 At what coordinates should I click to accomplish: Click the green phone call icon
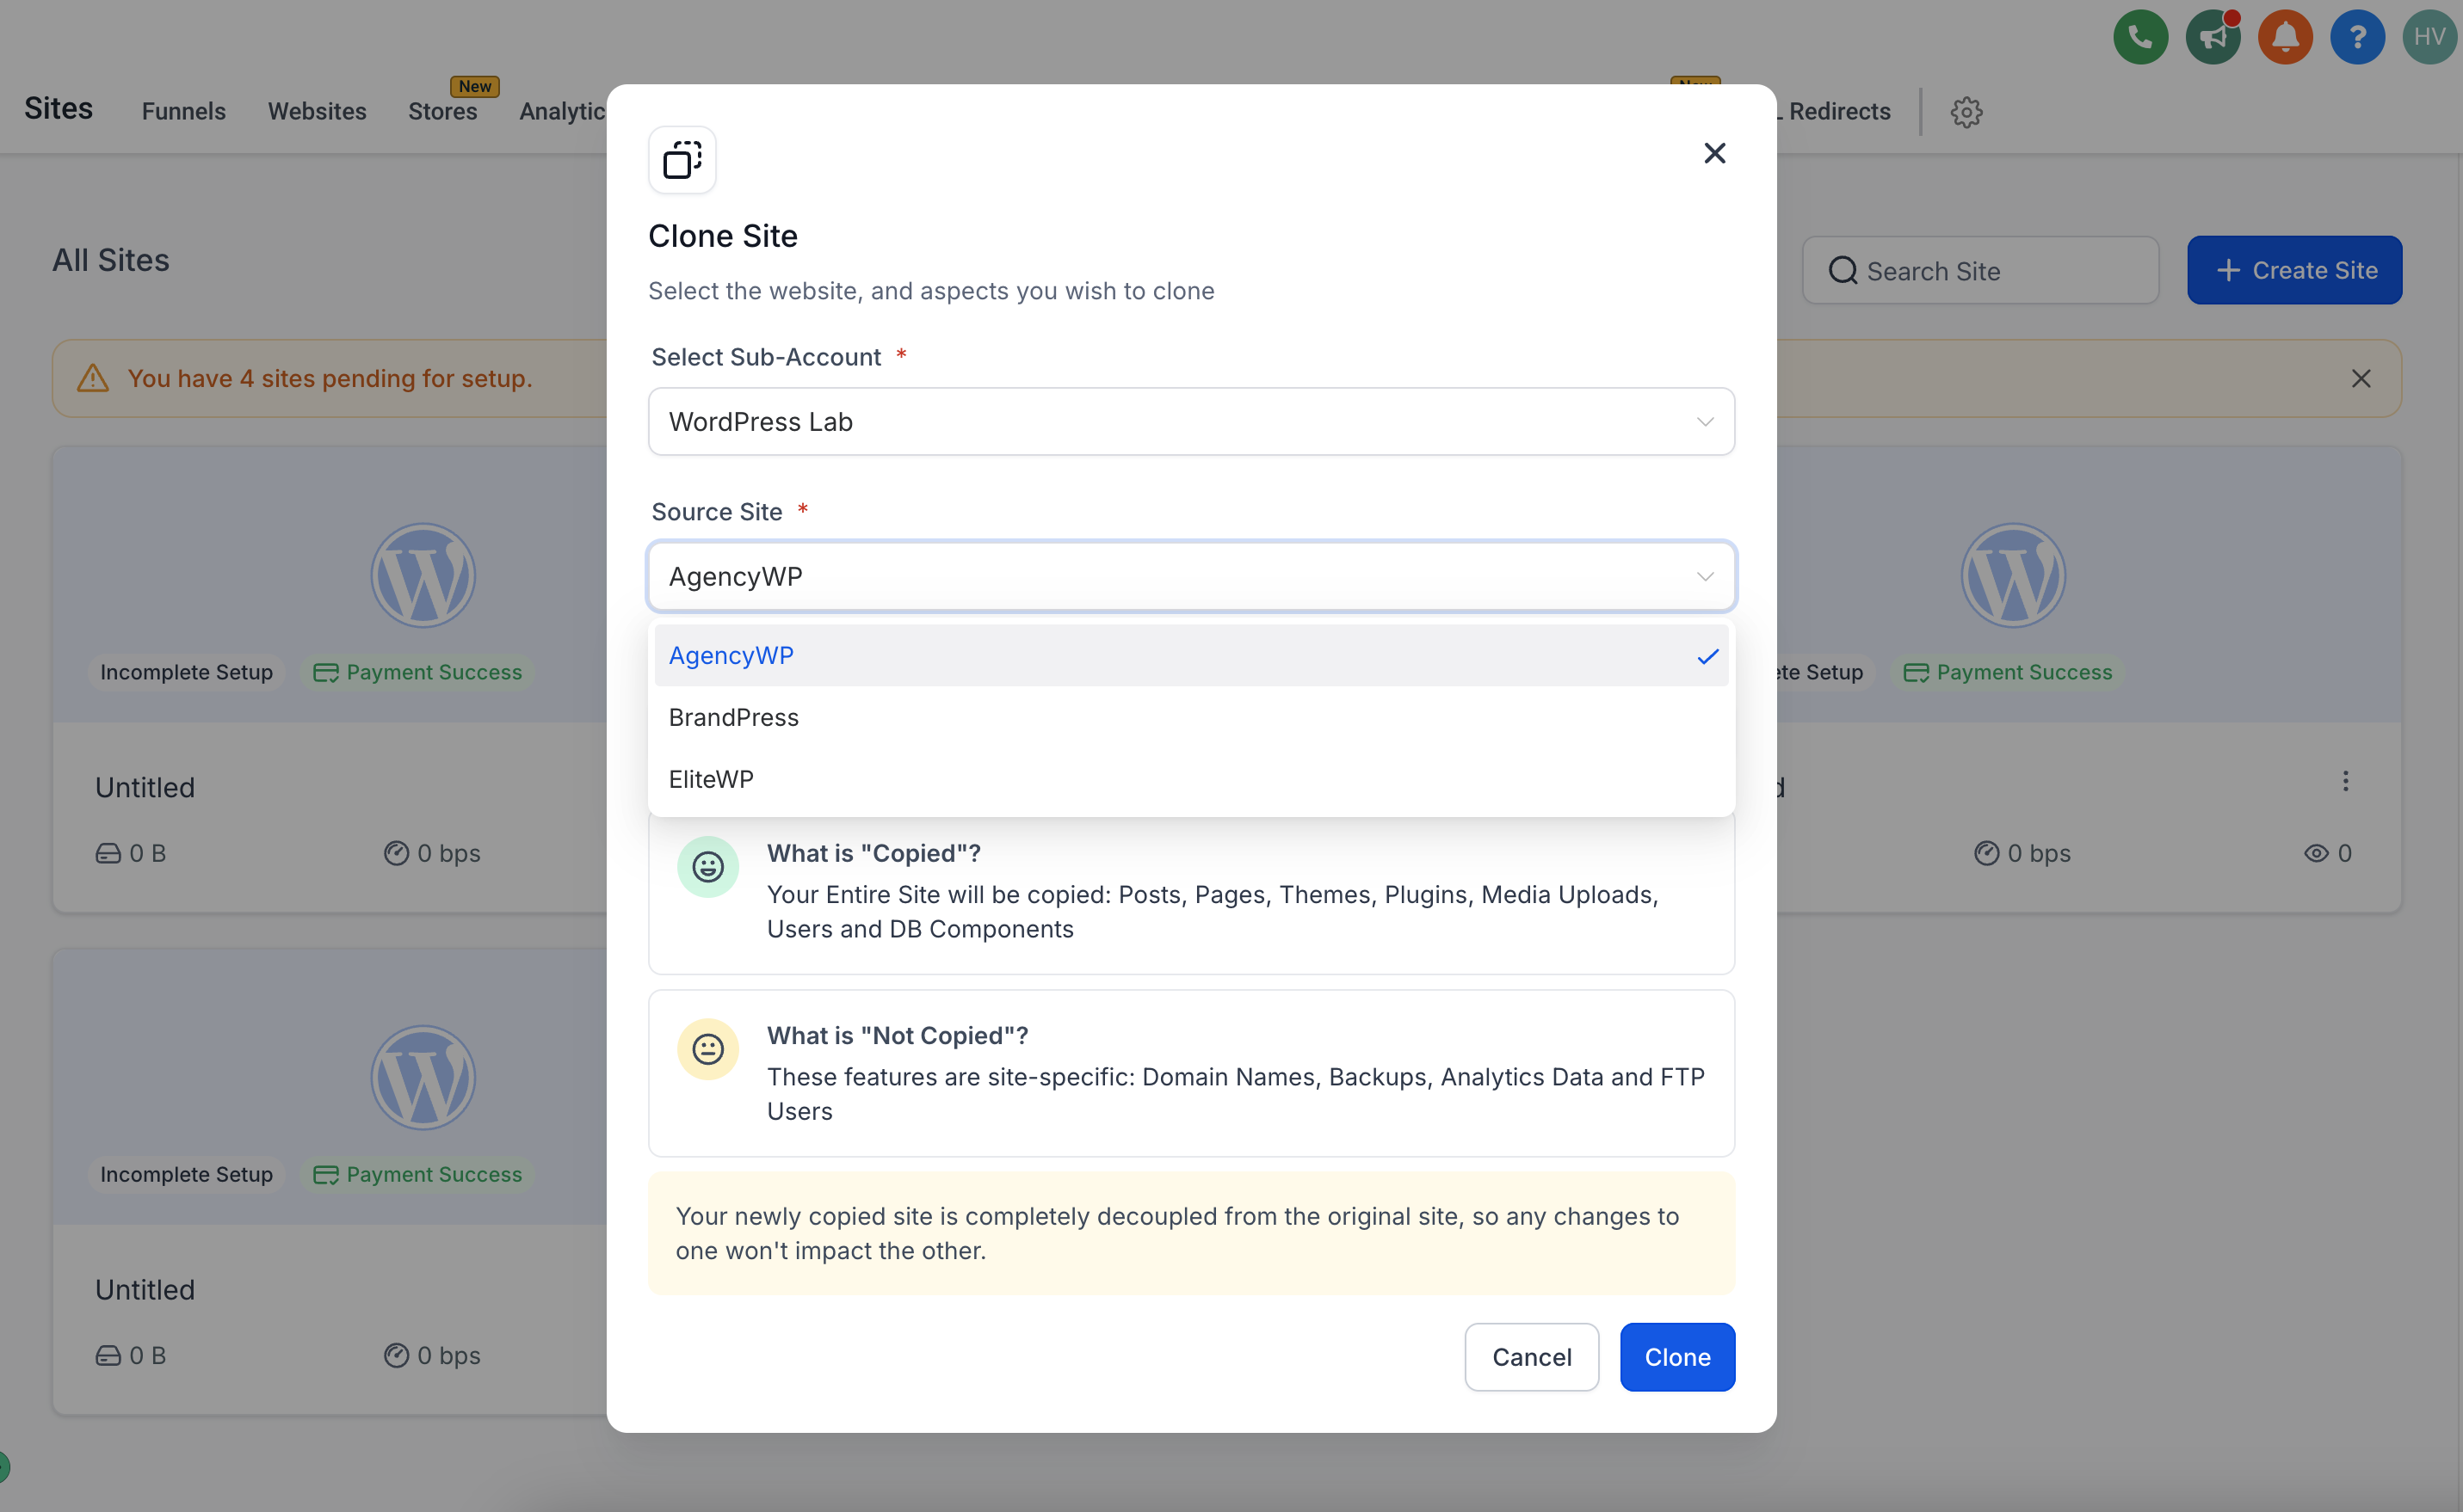pyautogui.click(x=2140, y=38)
